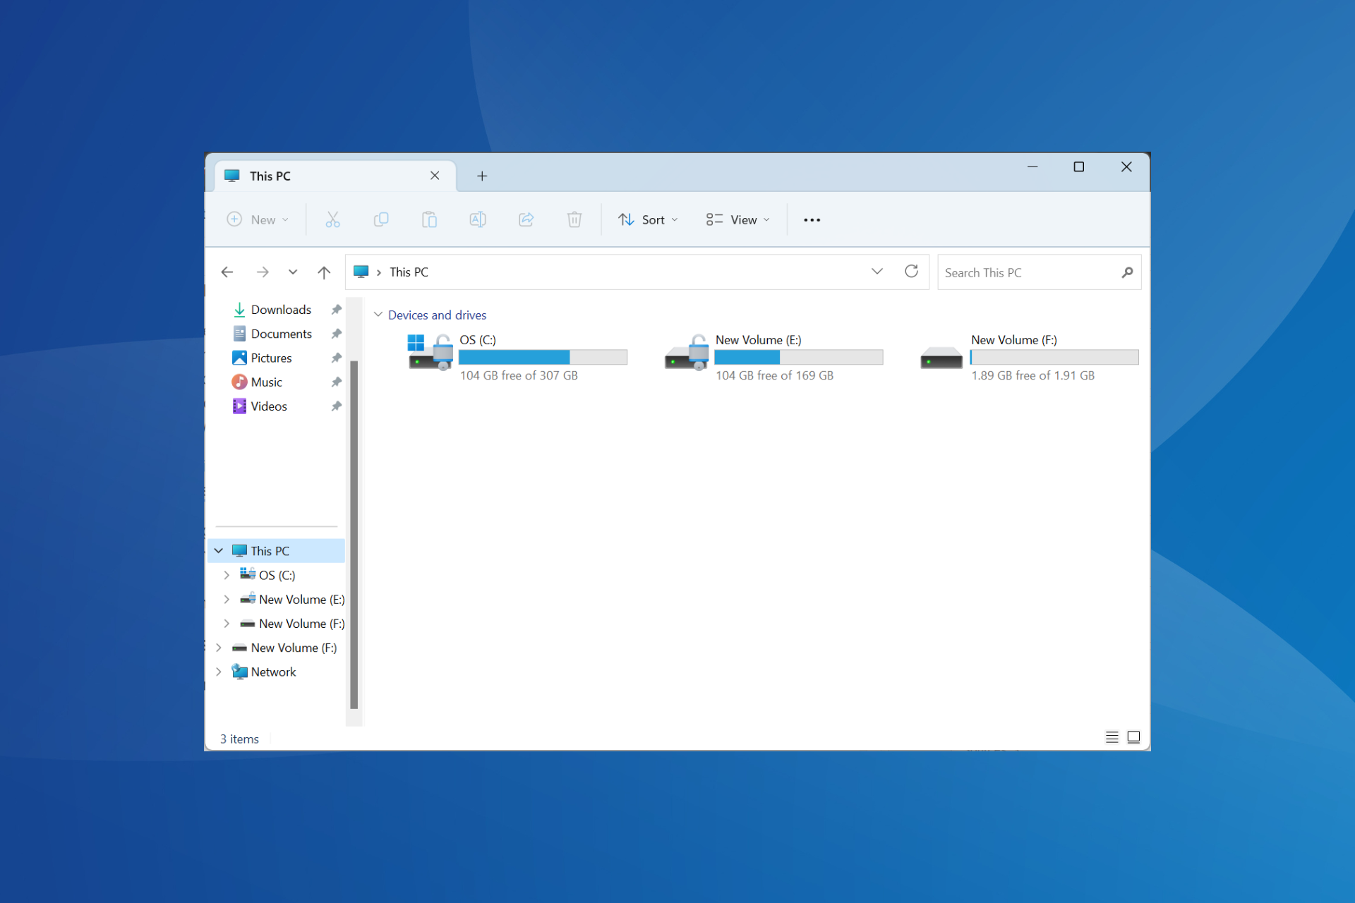Collapse the Devices and drives section

coord(378,315)
